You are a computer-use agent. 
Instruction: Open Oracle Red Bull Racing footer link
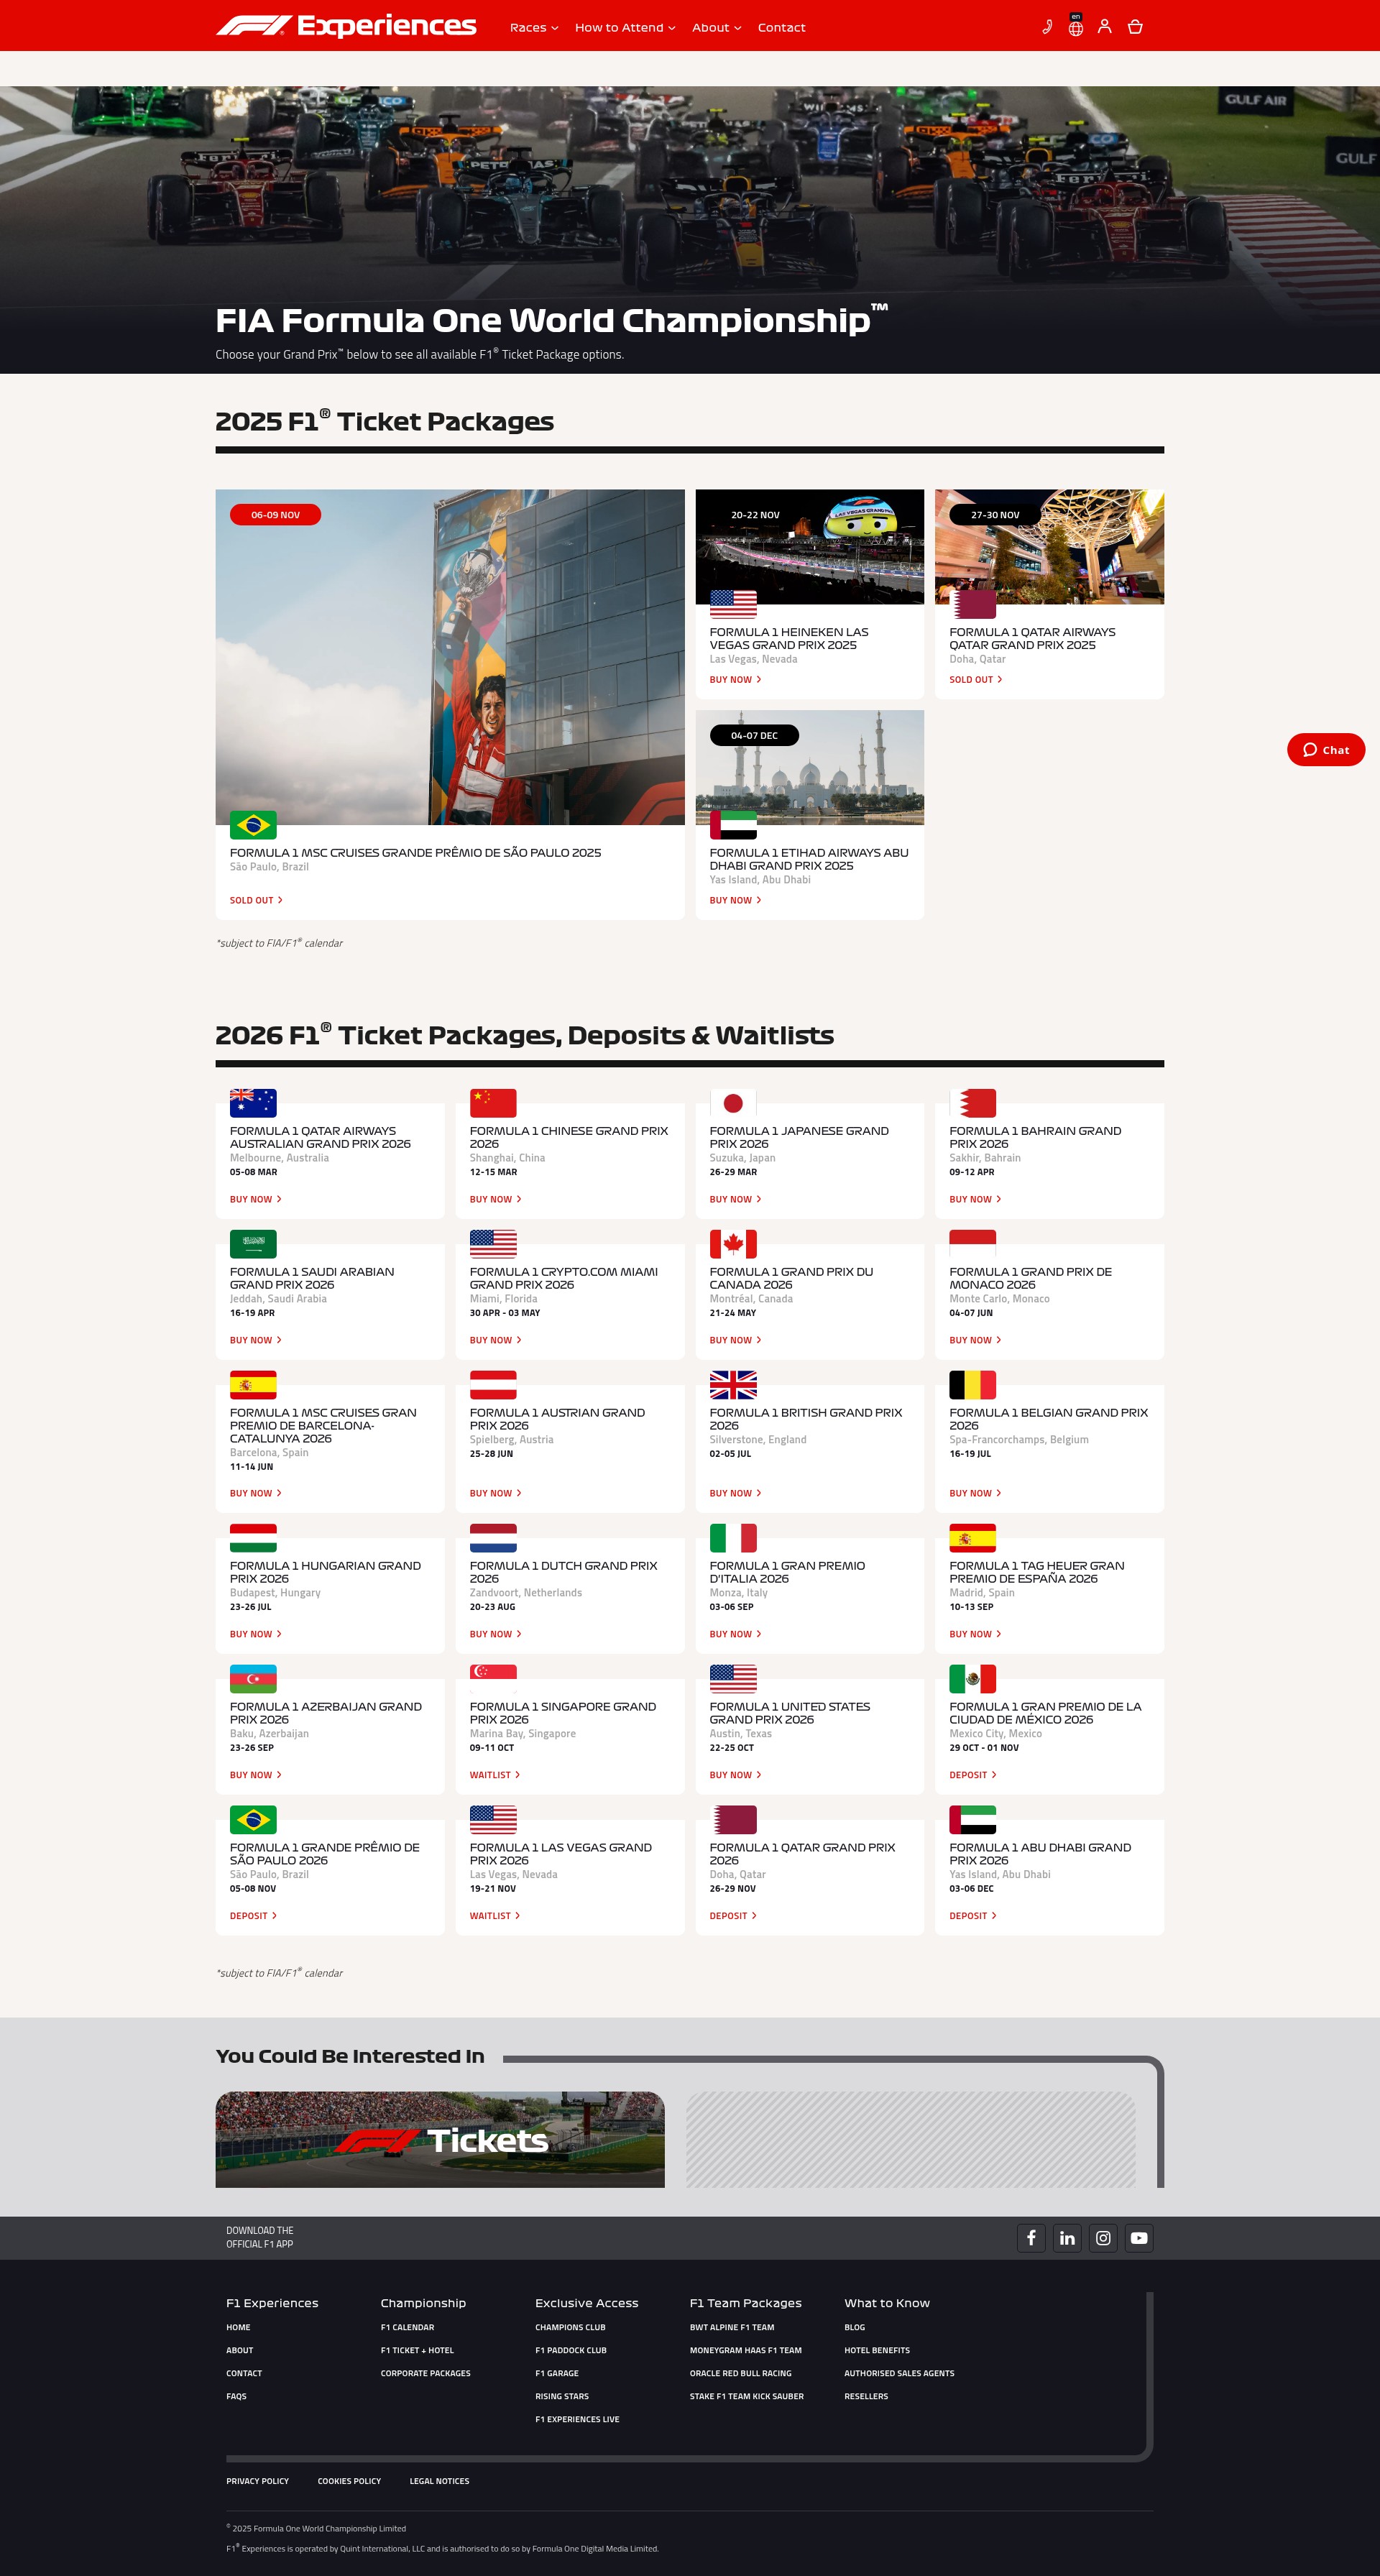tap(740, 2373)
